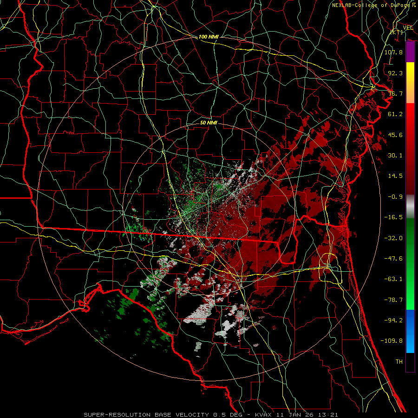
Task: Click the 30.1 legend value
Action: coord(395,156)
